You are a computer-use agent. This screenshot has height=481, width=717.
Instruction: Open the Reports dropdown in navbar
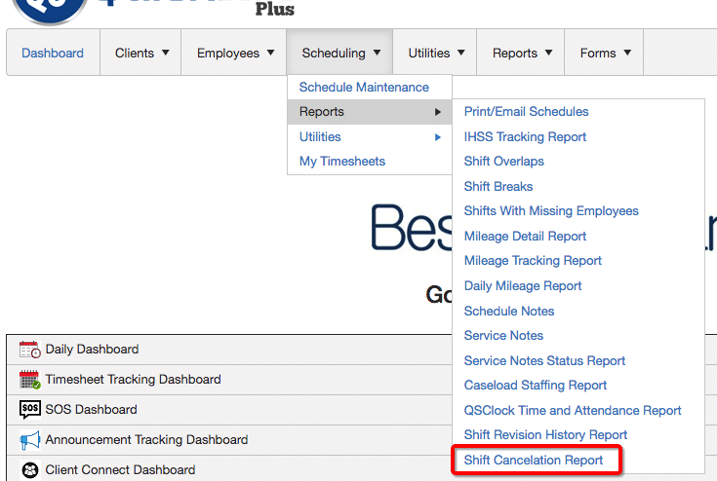click(x=522, y=53)
